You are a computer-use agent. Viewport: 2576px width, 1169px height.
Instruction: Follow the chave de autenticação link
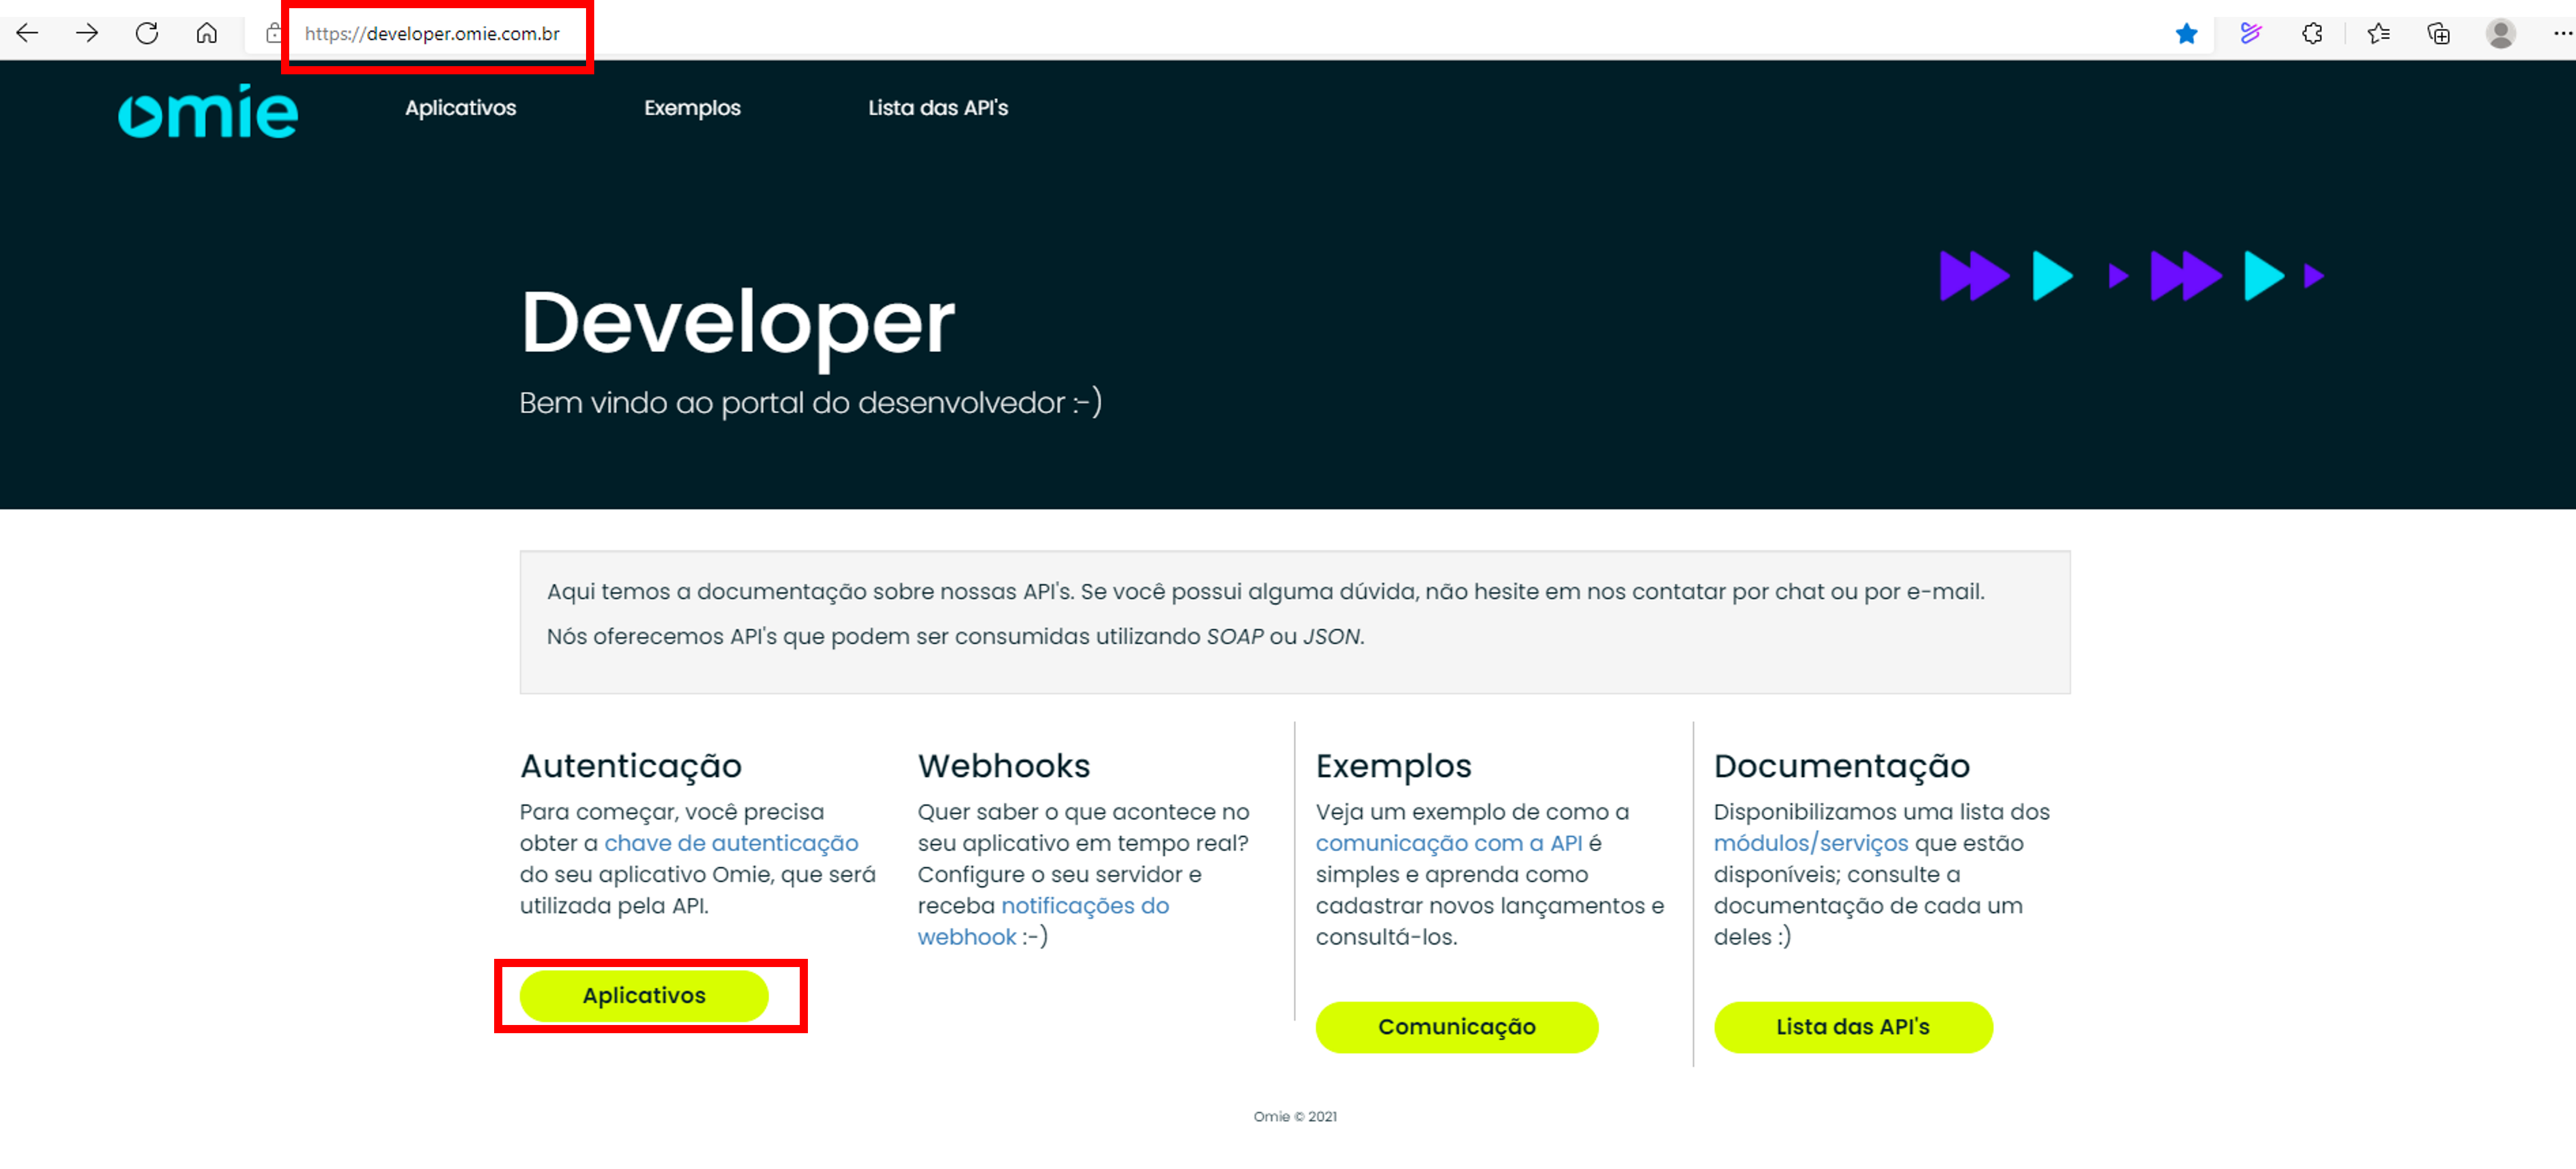[731, 843]
